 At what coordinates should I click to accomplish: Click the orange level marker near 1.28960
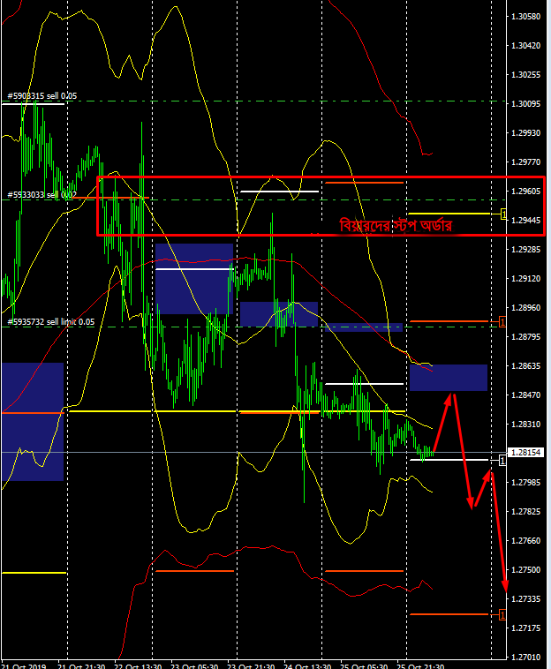click(503, 321)
